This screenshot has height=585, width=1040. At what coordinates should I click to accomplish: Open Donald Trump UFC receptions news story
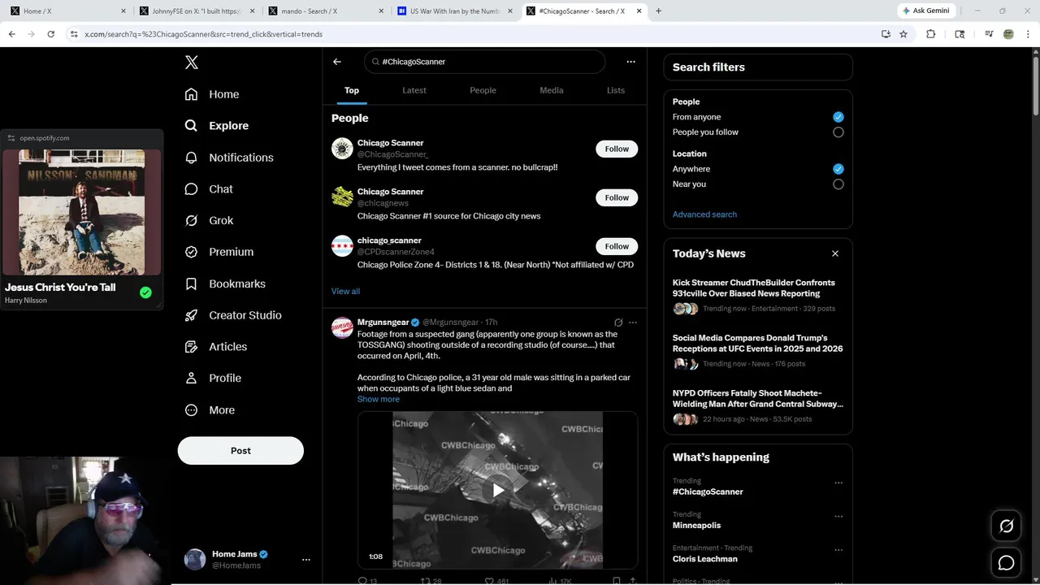758,351
